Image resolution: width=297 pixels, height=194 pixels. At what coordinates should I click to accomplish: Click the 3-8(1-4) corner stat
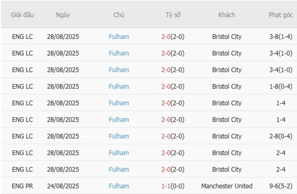281,37
